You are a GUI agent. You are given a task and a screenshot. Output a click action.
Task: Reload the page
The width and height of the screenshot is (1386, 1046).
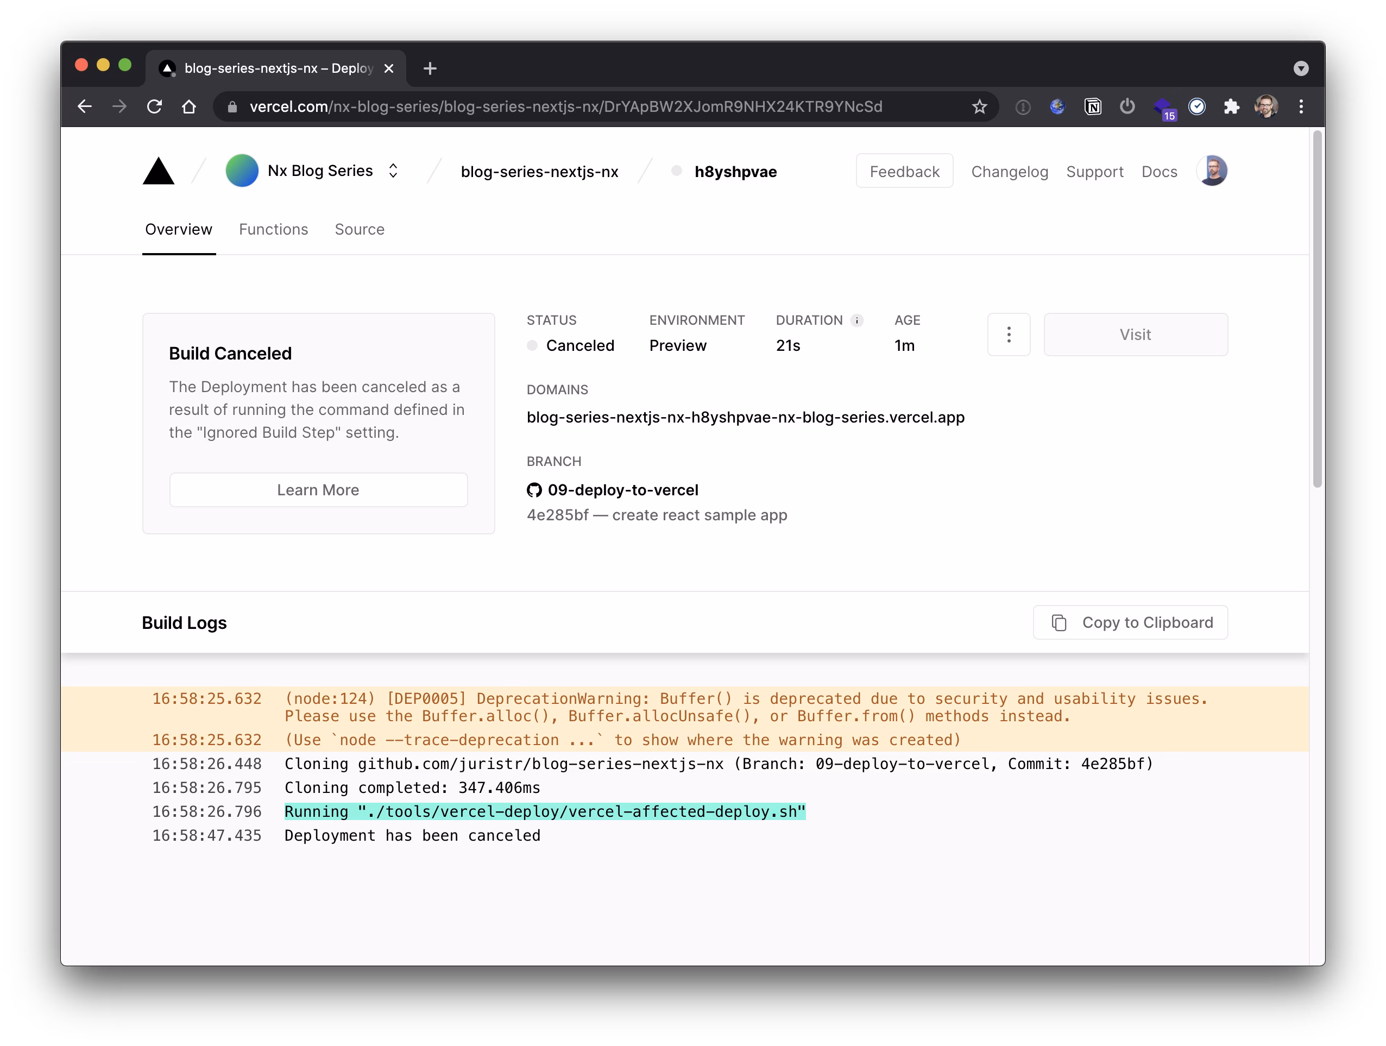tap(154, 106)
